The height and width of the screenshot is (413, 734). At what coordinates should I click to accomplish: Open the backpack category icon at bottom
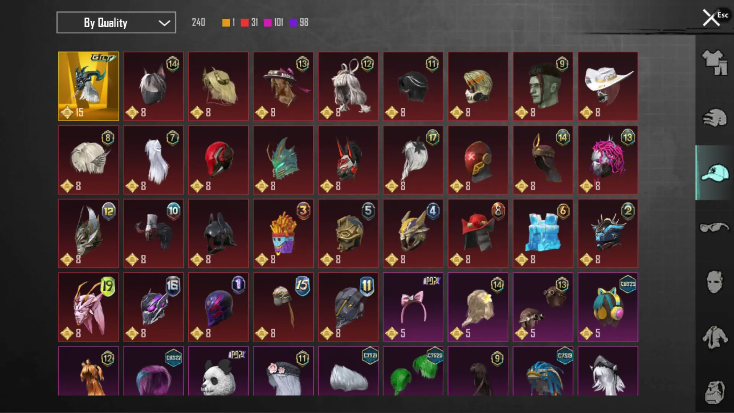click(715, 392)
